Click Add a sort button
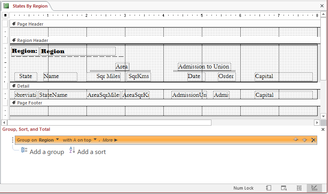 [87, 152]
